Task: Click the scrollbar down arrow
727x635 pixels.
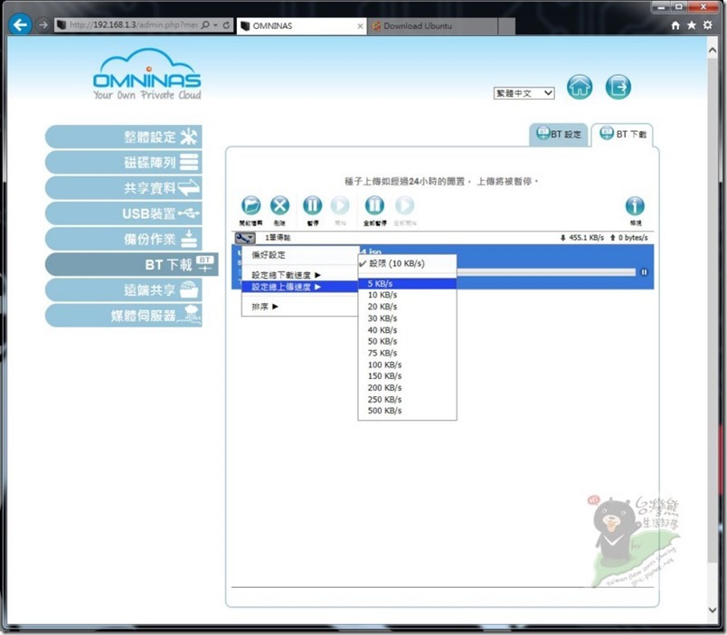Action: click(713, 610)
